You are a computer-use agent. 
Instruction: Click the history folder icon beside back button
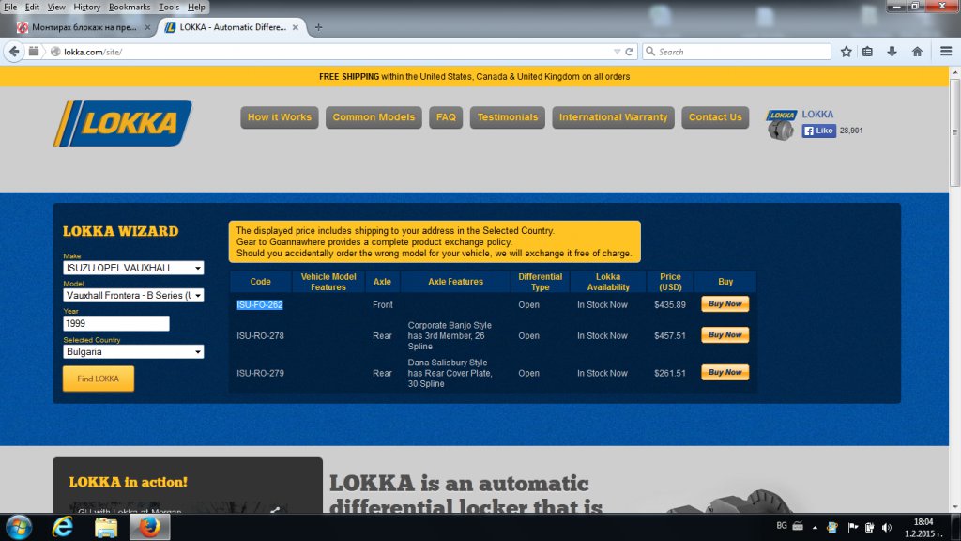pyautogui.click(x=34, y=52)
